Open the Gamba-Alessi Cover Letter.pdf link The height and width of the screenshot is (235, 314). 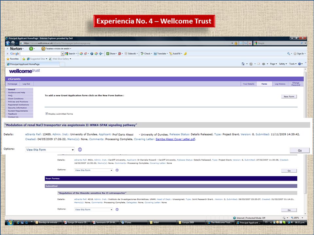175,139
